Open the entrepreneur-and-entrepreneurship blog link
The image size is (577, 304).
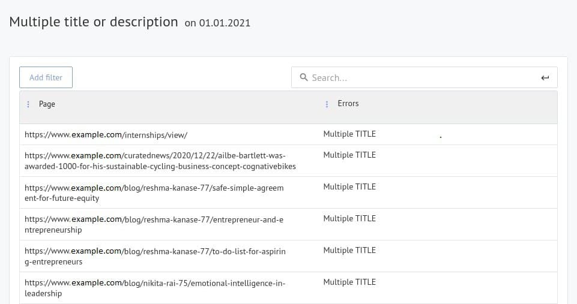pyautogui.click(x=154, y=224)
